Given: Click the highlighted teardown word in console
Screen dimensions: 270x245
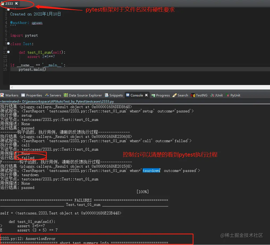Looking at the screenshot, I should pyautogui.click(x=151, y=171).
